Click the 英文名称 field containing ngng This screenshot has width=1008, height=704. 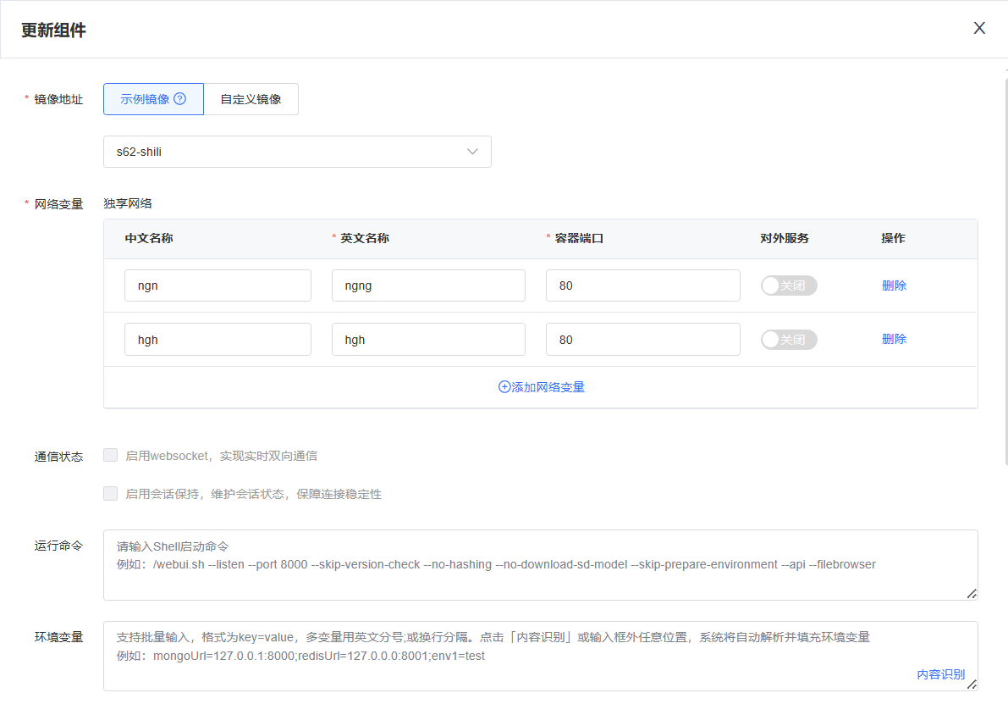coord(428,285)
